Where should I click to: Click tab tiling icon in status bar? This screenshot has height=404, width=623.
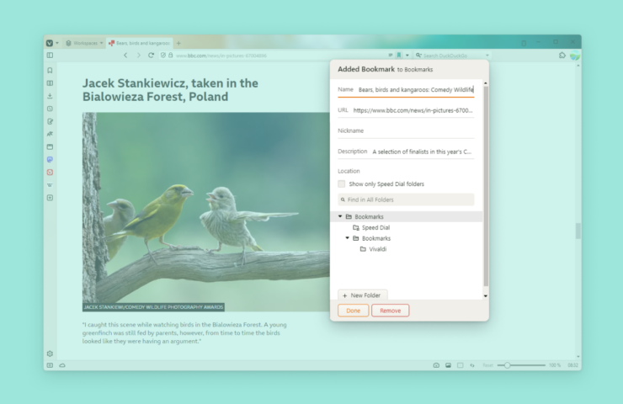coord(461,365)
